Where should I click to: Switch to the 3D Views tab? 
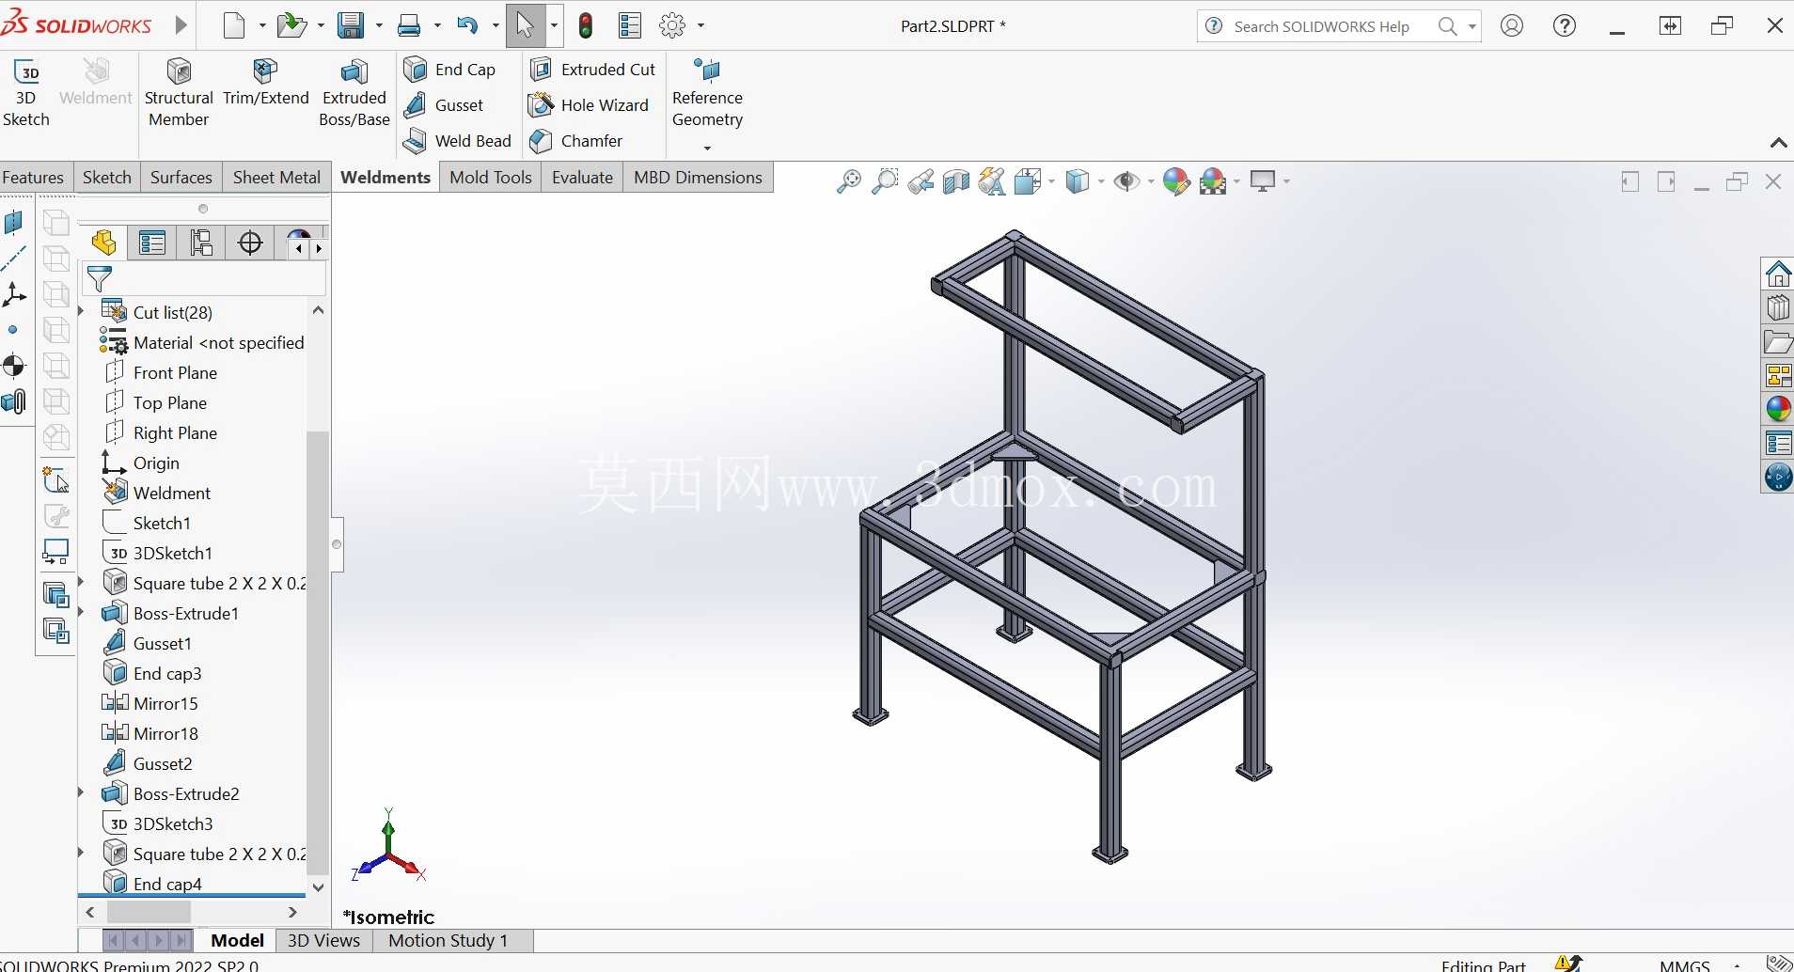pos(323,941)
